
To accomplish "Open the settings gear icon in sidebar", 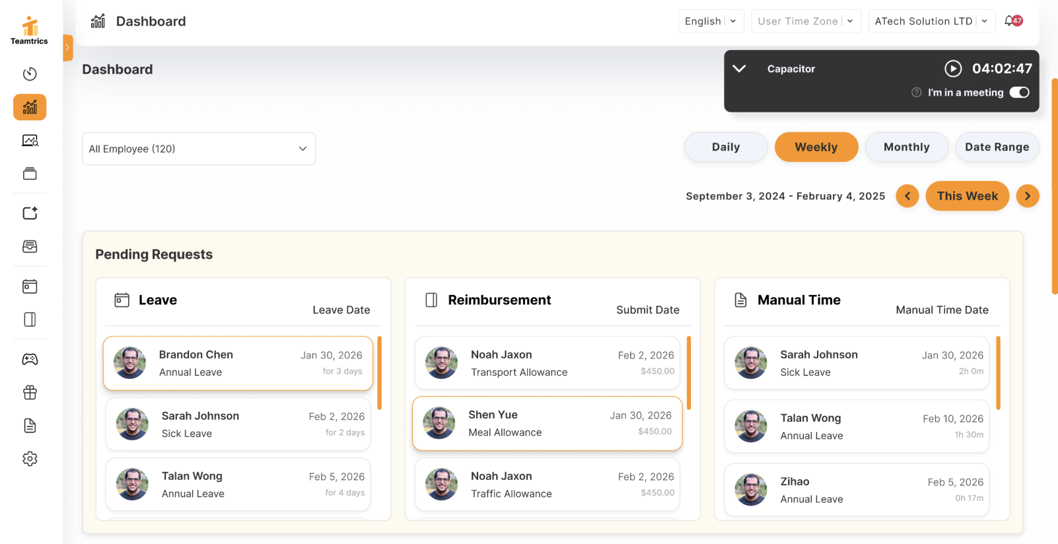I will [30, 459].
